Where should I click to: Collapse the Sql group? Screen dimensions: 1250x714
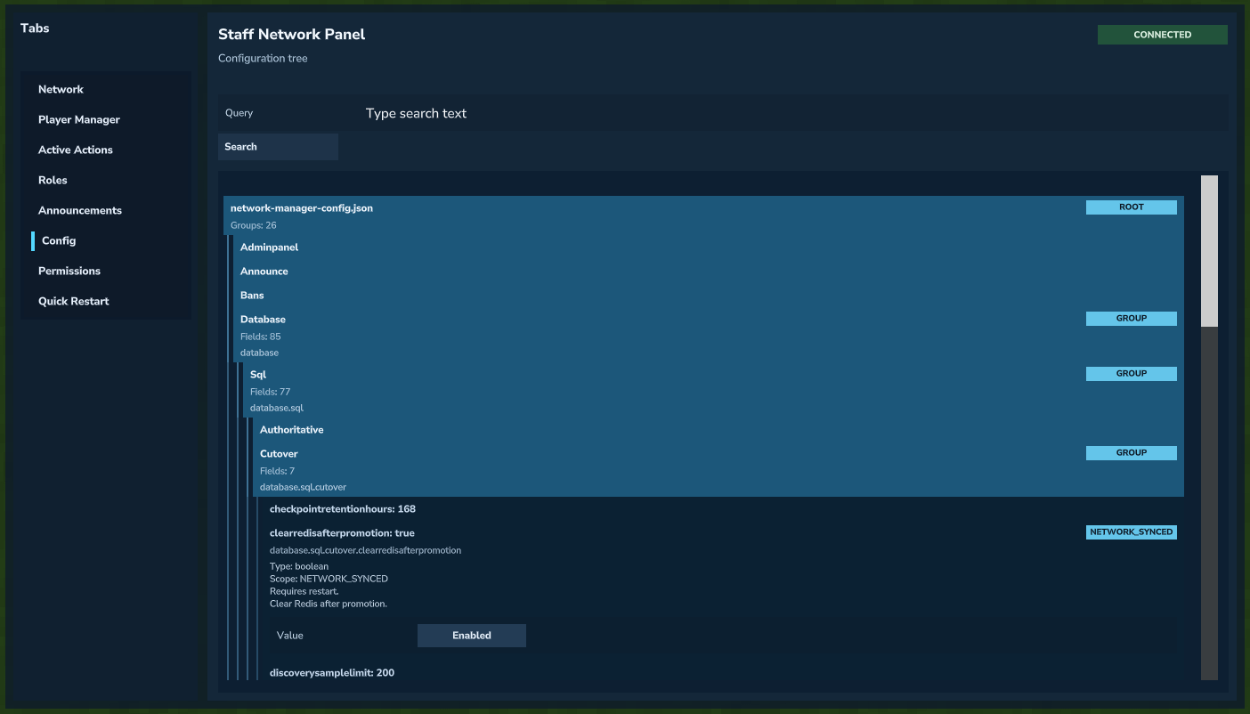pyautogui.click(x=258, y=375)
